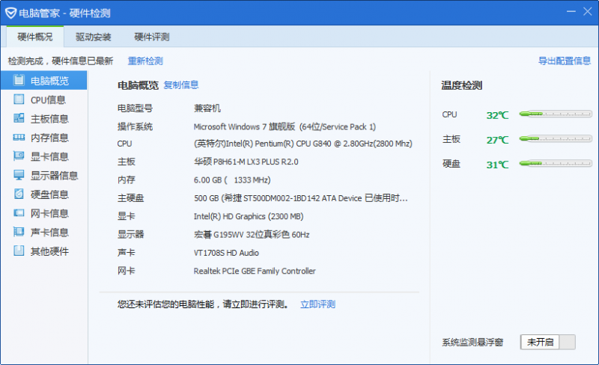
Task: Click the 27℃ motherboard temperature value
Action: pyautogui.click(x=497, y=140)
